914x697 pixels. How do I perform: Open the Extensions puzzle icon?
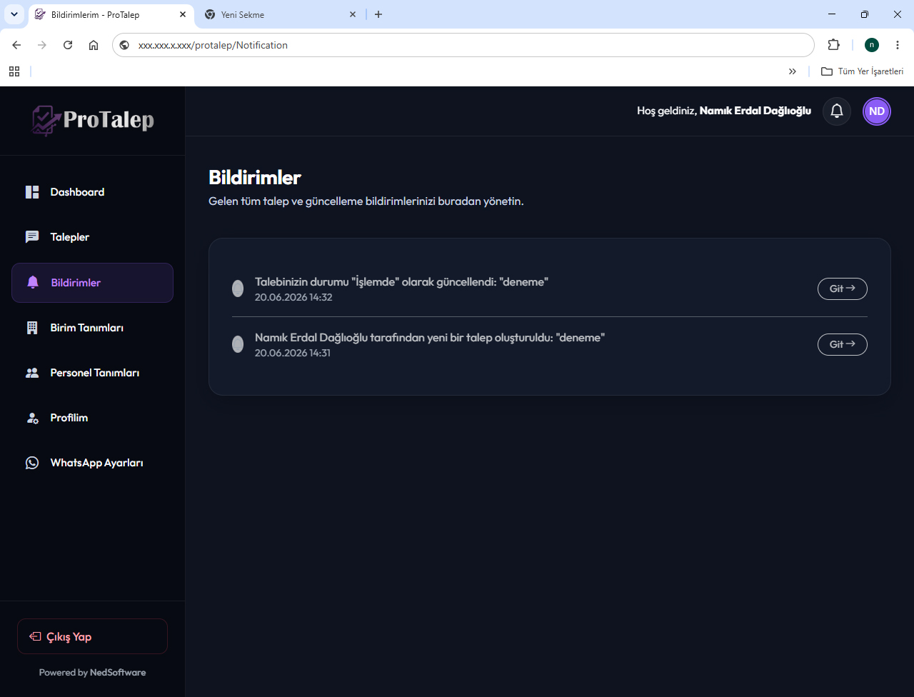pos(833,45)
